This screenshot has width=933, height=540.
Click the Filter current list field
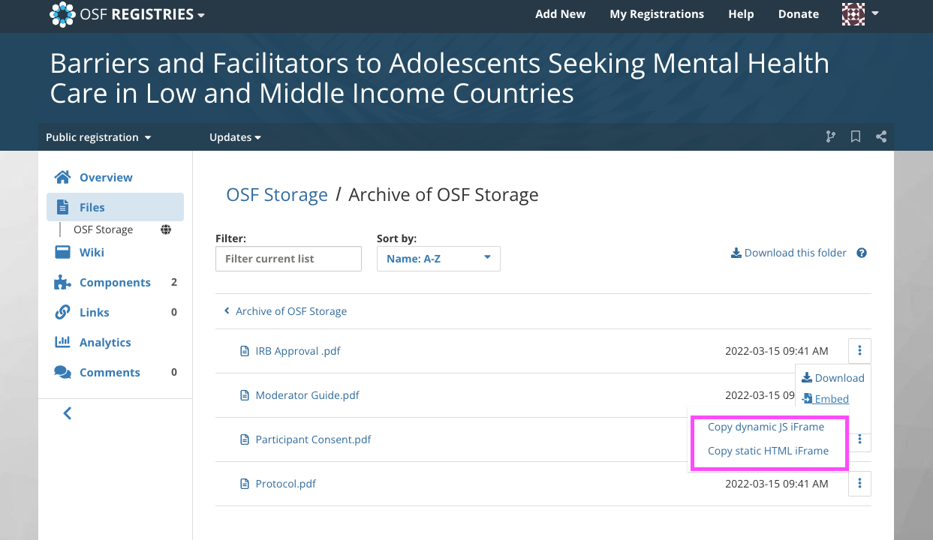pos(288,259)
